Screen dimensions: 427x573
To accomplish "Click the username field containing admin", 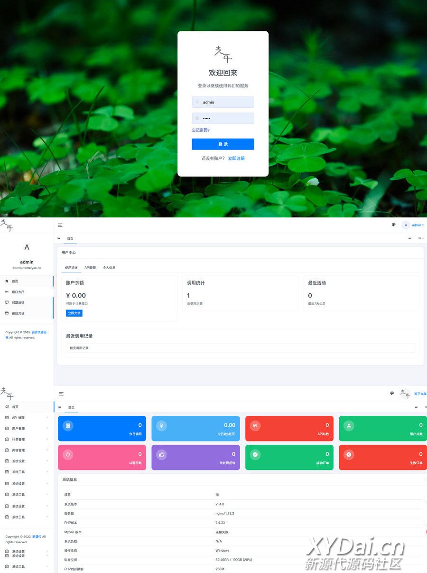I will [x=223, y=102].
